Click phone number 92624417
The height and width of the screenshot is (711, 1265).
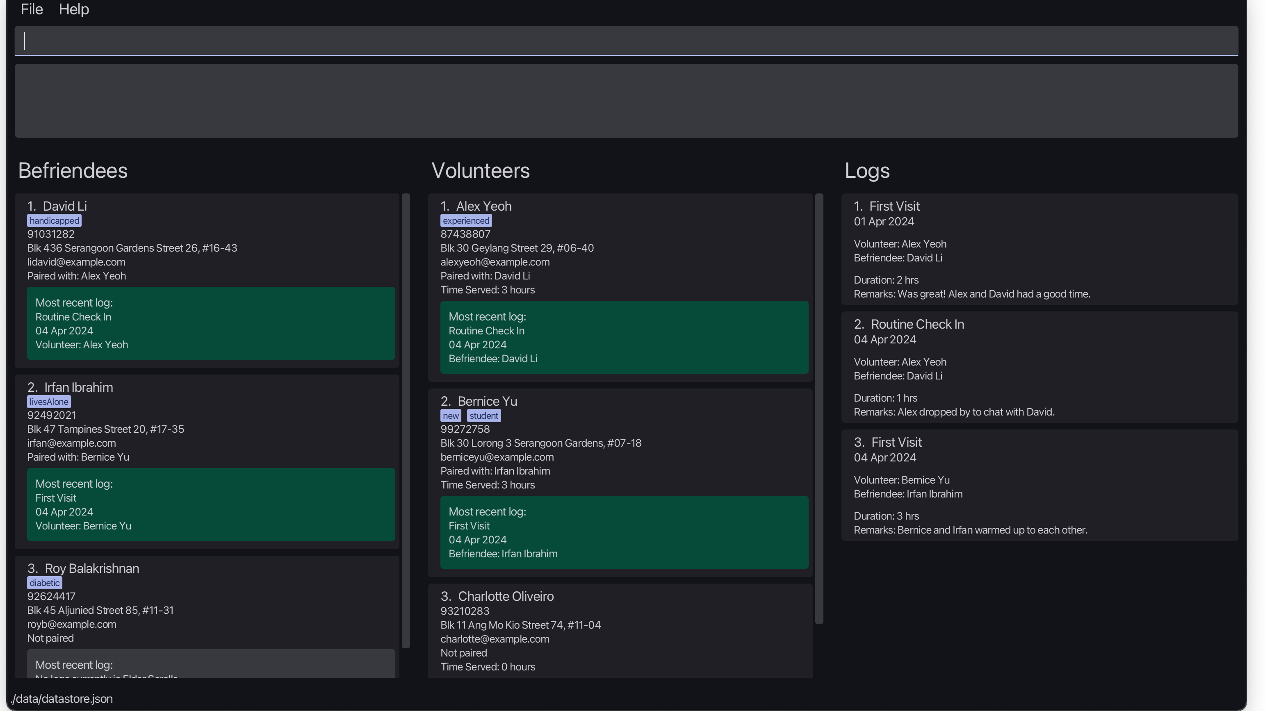click(51, 596)
